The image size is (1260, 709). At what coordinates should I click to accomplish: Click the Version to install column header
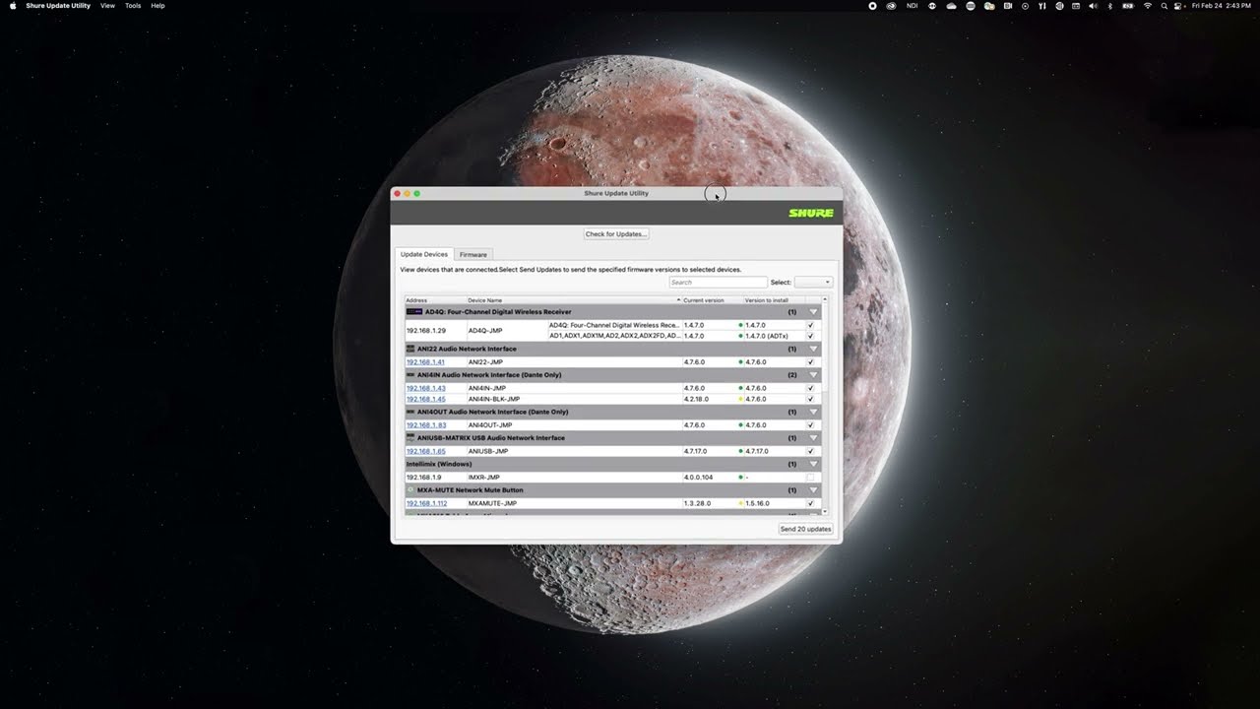[774, 300]
